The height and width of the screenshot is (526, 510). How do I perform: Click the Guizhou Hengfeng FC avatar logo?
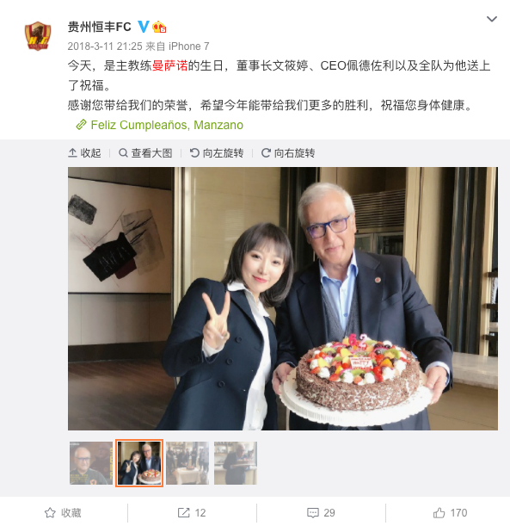coord(38,35)
